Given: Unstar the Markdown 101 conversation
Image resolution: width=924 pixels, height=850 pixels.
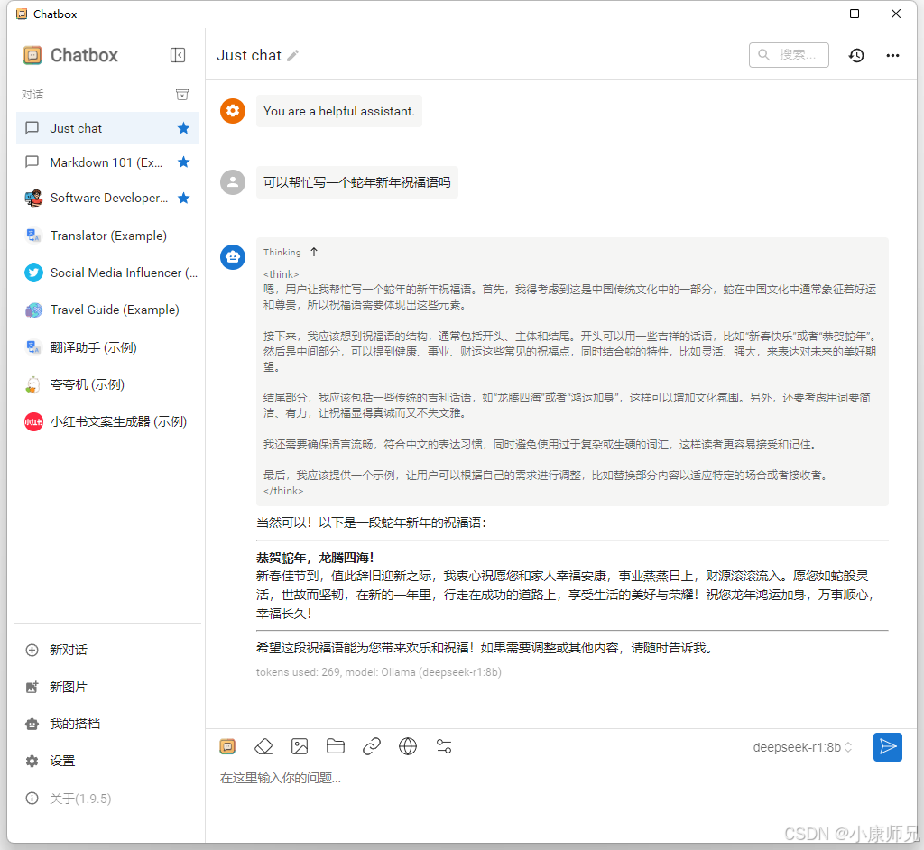Looking at the screenshot, I should [184, 162].
